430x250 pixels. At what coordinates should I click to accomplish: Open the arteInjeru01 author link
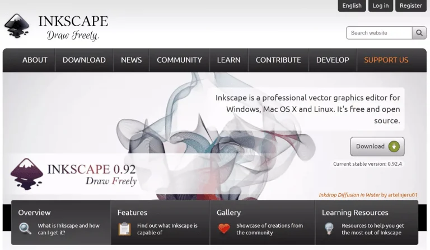[403, 195]
